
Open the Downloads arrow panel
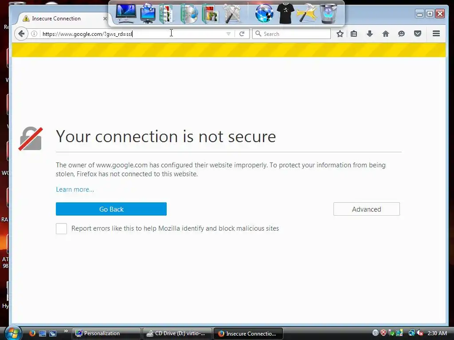point(370,34)
